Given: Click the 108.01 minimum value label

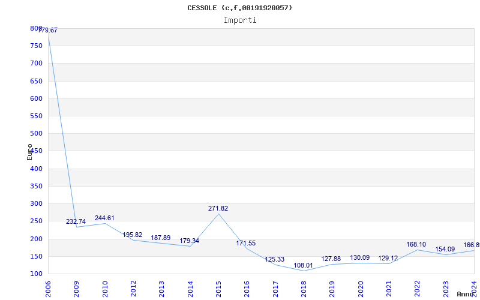Looking at the screenshot, I should point(303,265).
